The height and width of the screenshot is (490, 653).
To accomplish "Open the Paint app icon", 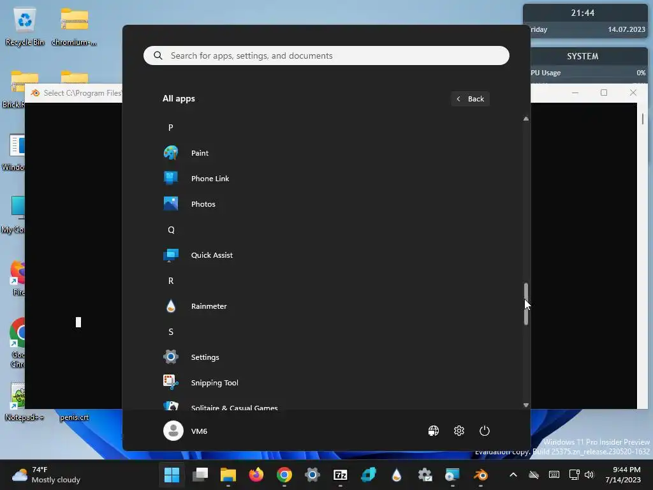I will pos(171,153).
